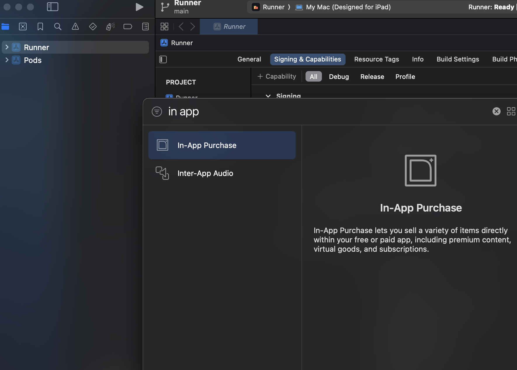Image resolution: width=517 pixels, height=370 pixels.
Task: Go forward with the right chevron
Action: tap(192, 27)
